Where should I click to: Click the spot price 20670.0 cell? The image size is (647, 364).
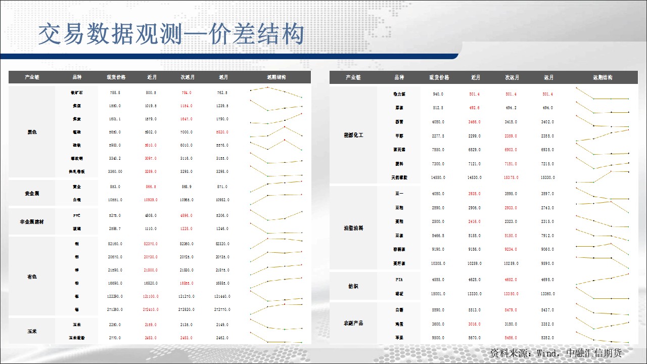[x=115, y=257]
